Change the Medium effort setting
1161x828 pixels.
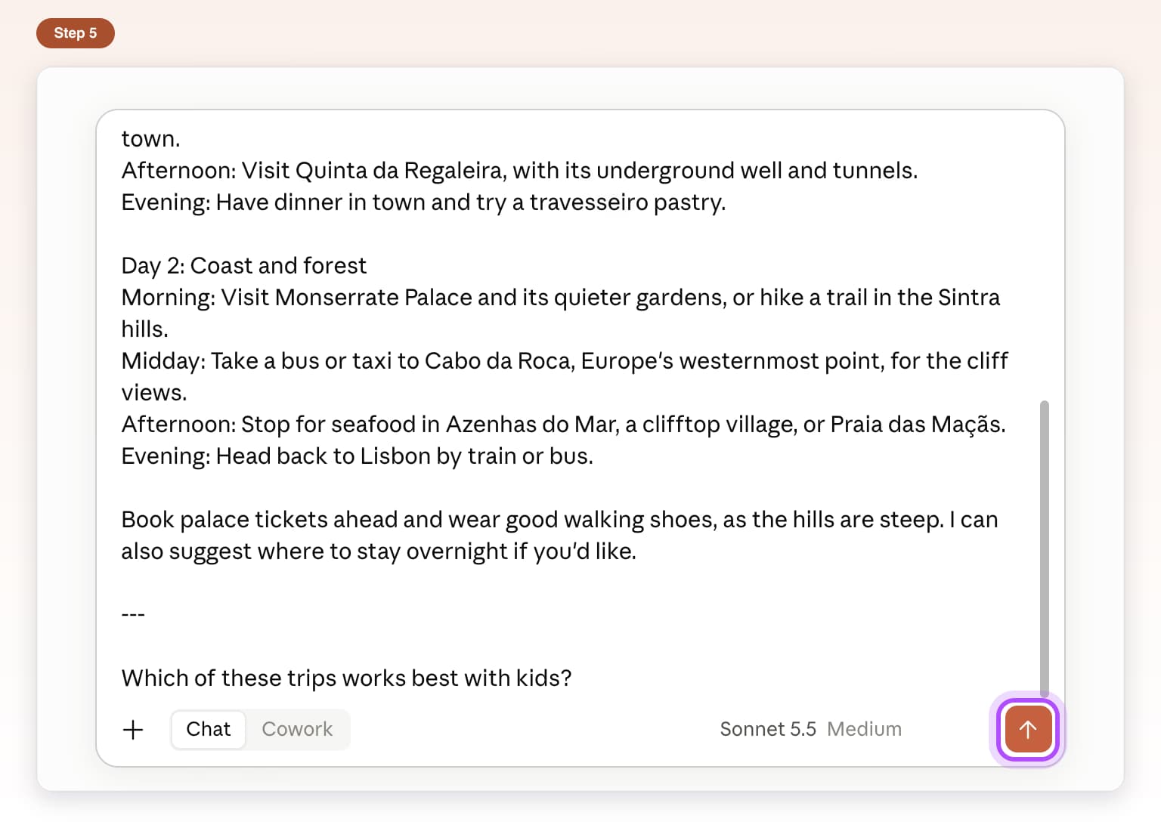pyautogui.click(x=864, y=729)
